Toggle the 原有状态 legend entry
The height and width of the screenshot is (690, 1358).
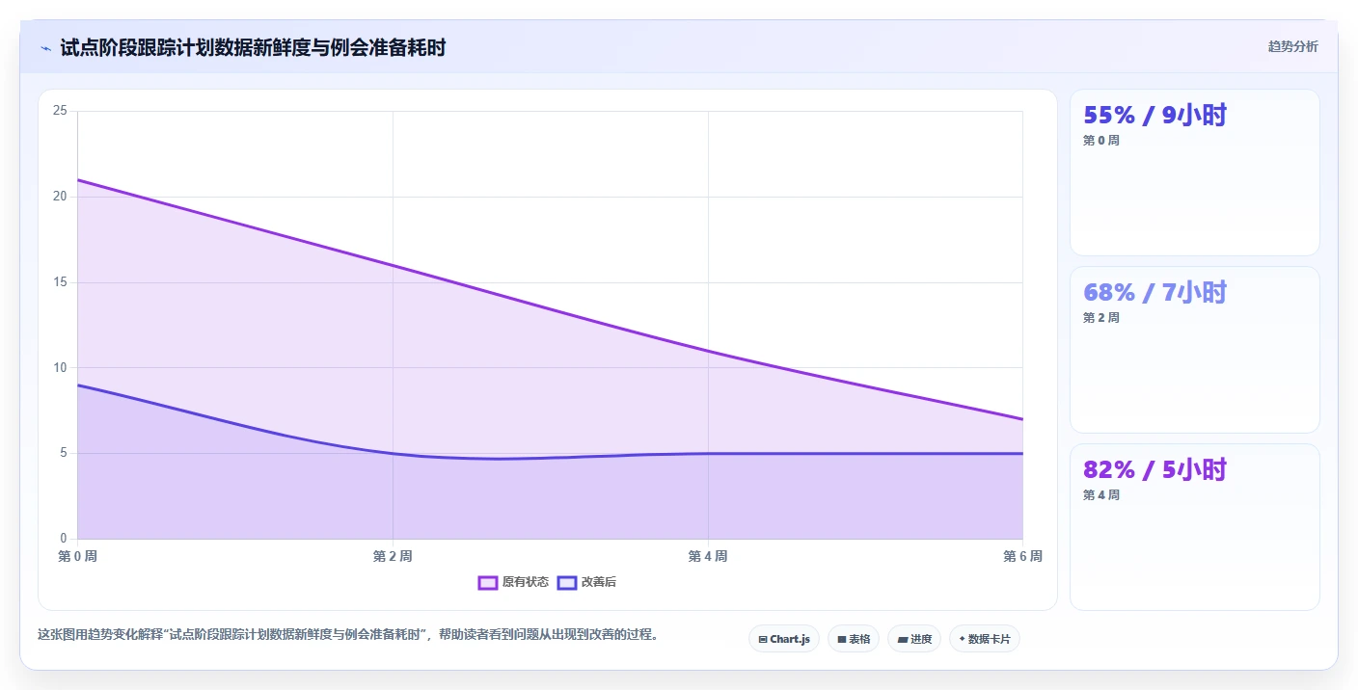(x=514, y=582)
